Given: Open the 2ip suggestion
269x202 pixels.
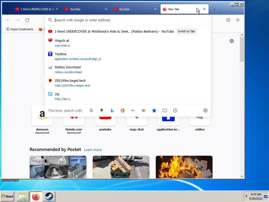Looking at the screenshot, I should (x=128, y=96).
